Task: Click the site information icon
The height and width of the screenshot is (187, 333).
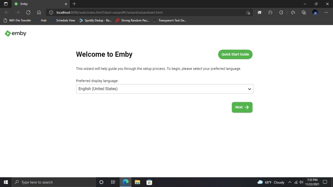Action: point(51,12)
